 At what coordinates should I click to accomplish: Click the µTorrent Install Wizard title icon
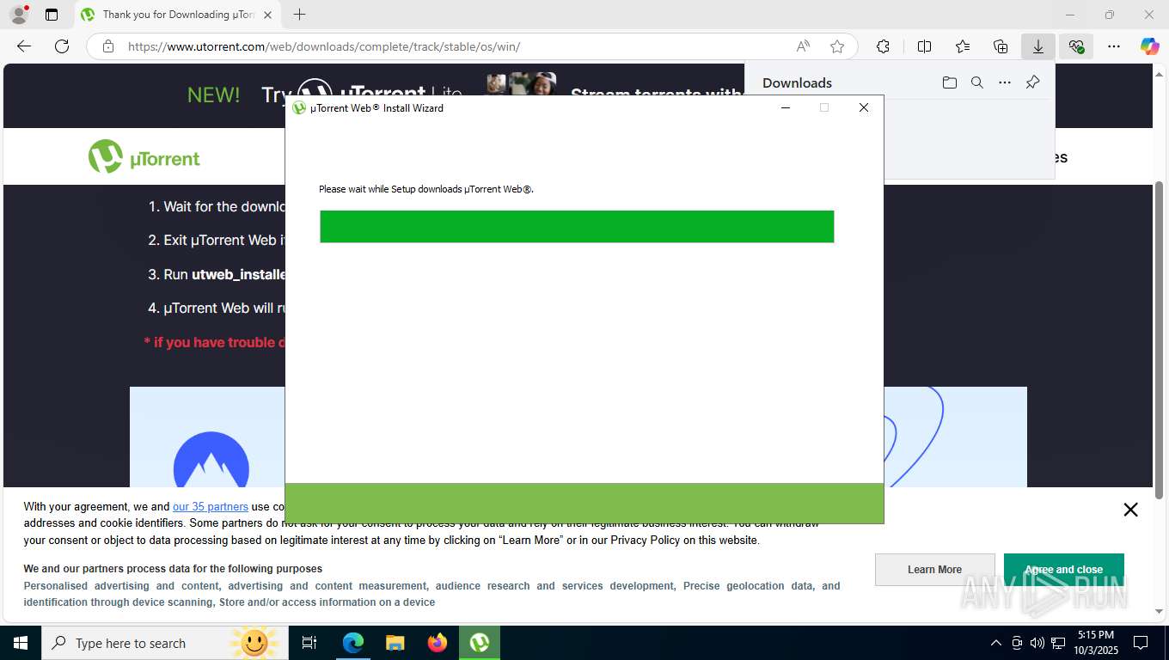point(299,107)
